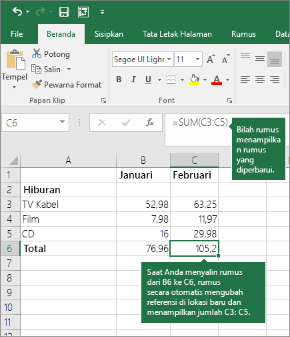Click the Potong scissors icon
This screenshot has width=290, height=337.
37,53
